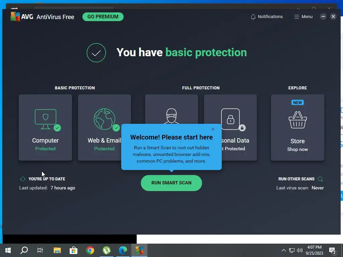
Task: Open the Computer protection tile
Action: (x=45, y=127)
